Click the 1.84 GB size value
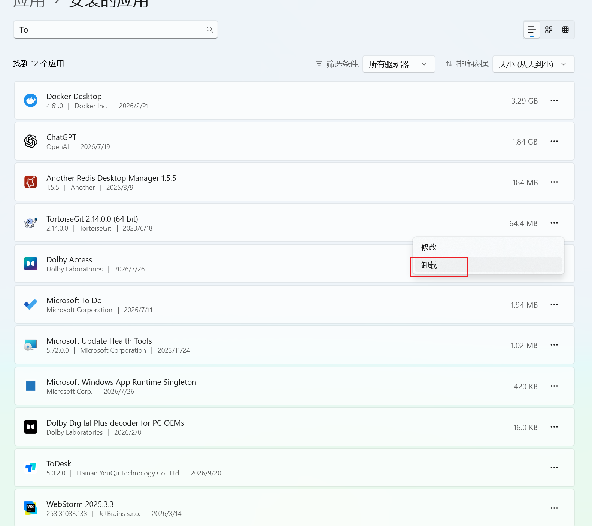592x526 pixels. (x=525, y=142)
